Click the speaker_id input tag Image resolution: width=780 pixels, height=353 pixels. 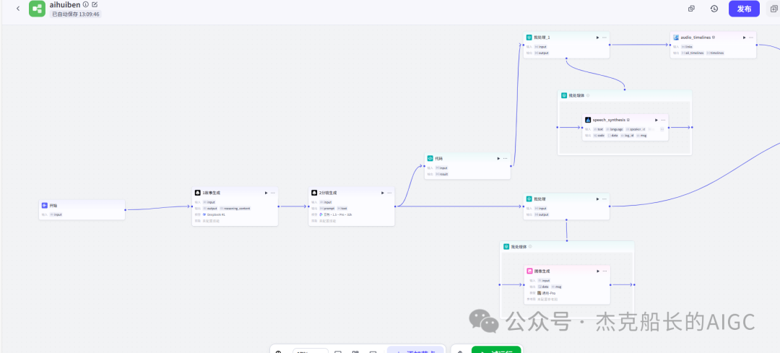[x=636, y=129]
